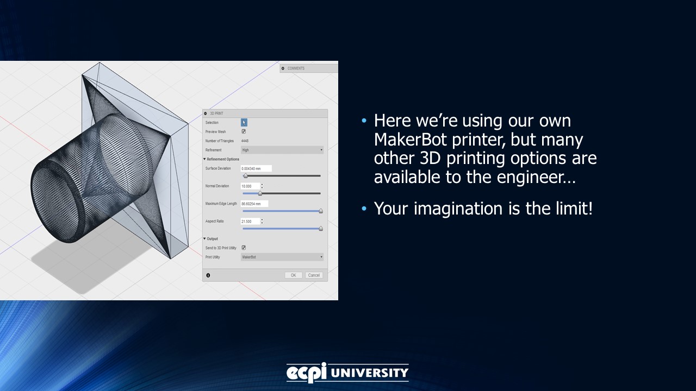696x391 pixels.
Task: Collapse the Refinement Options section
Action: click(204, 159)
